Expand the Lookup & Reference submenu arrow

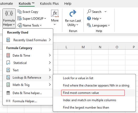[50, 77]
